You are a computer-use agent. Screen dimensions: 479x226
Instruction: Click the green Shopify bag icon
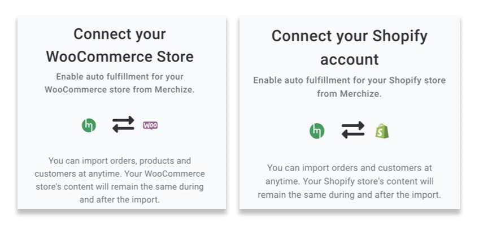point(382,131)
